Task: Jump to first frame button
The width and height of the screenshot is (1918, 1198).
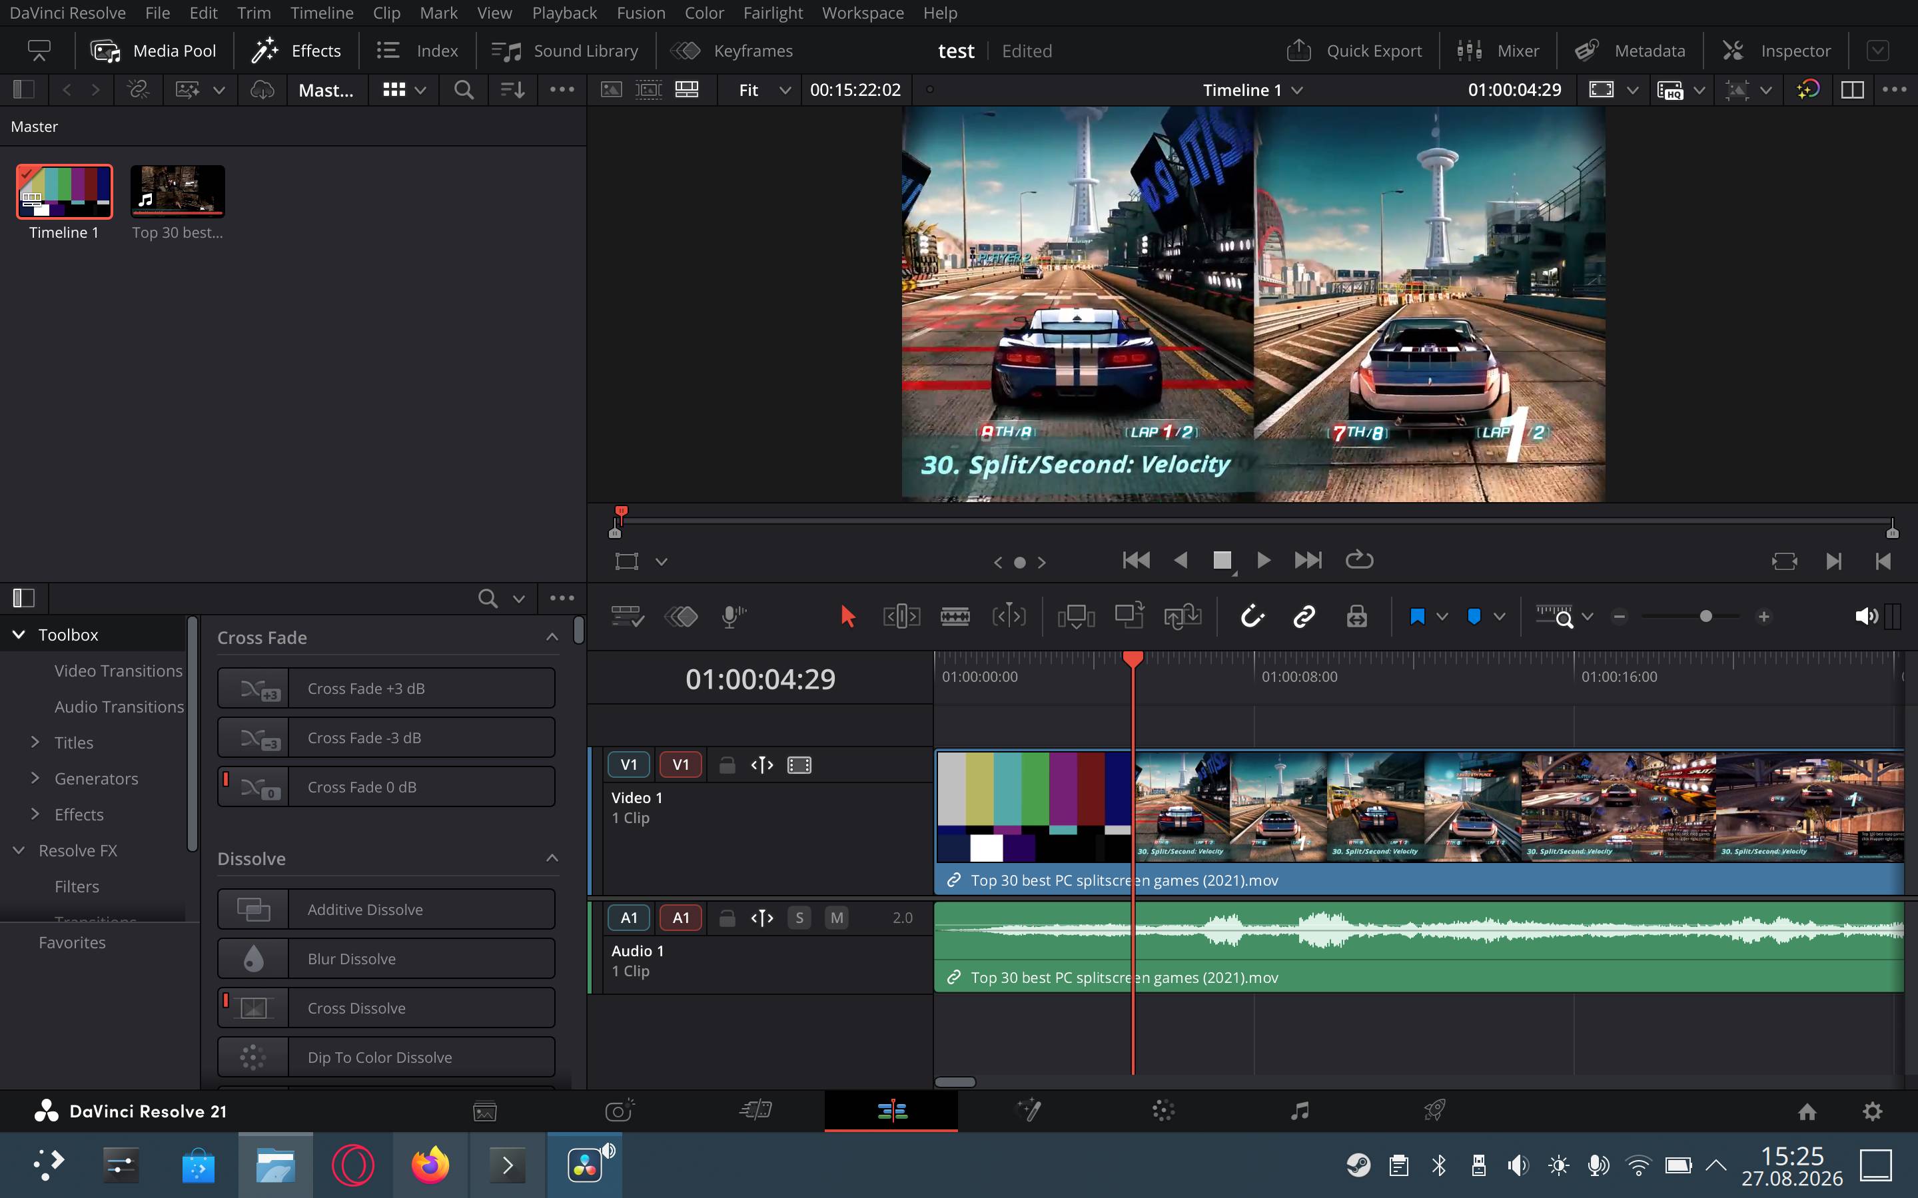Action: point(1137,560)
